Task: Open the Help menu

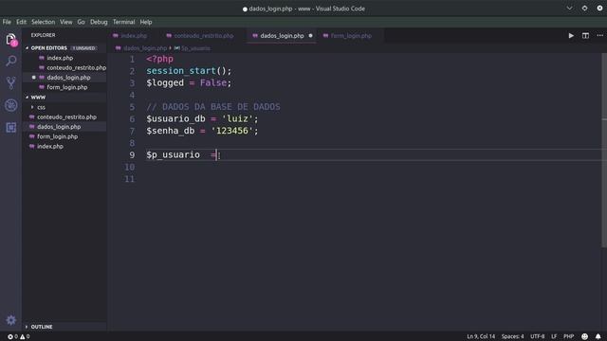Action: pyautogui.click(x=145, y=22)
